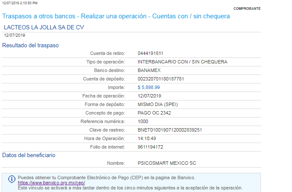Click the 'Puedes obtener tu Comprobante Electrónico' notice
The image size is (292, 192).
pos(107,178)
